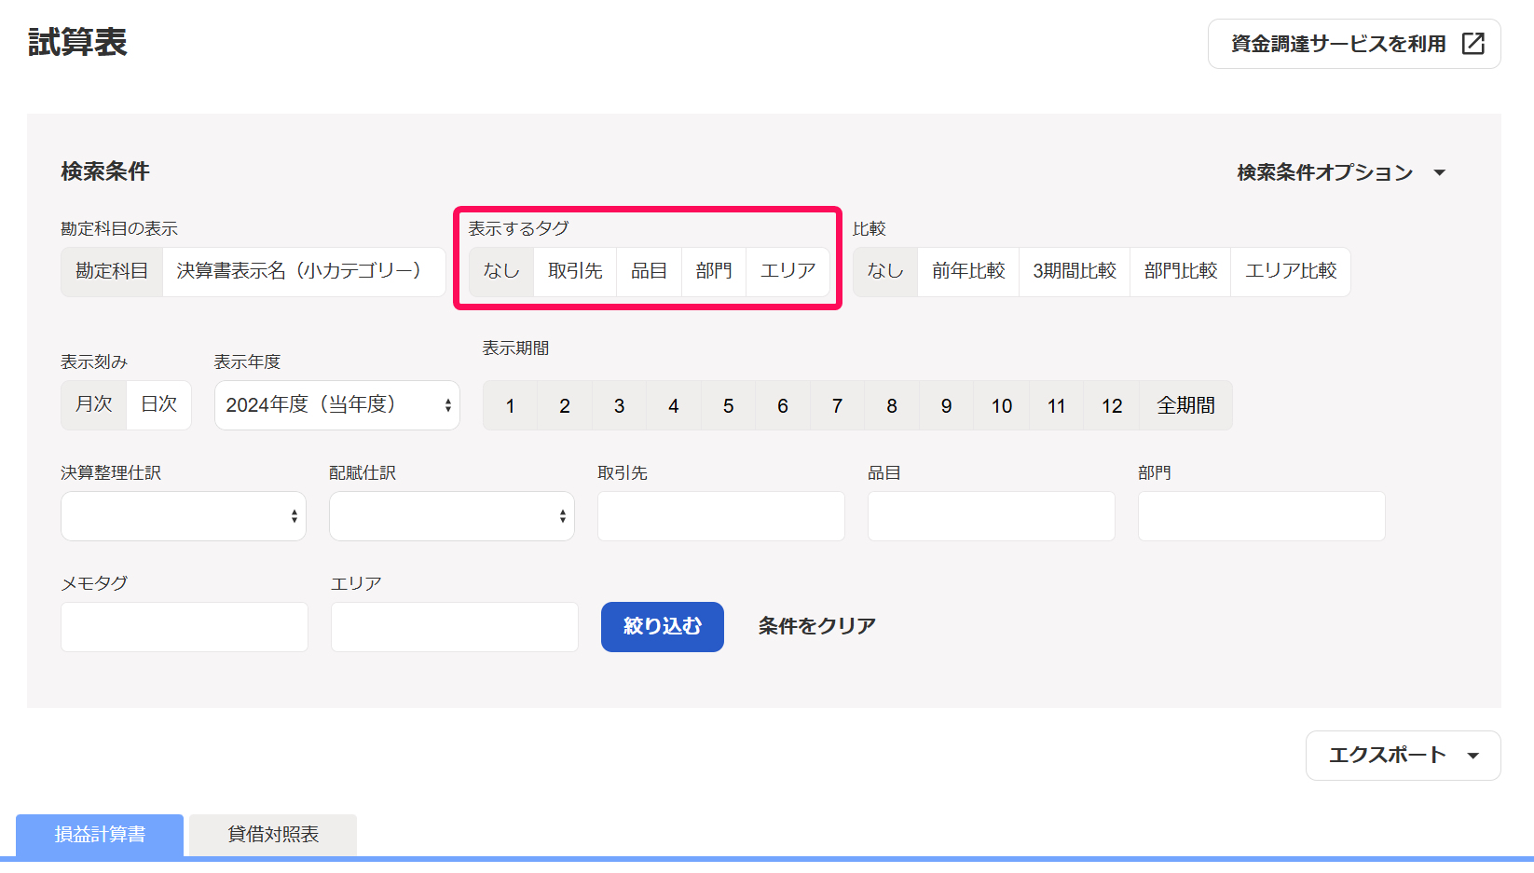Switch display interval to 日次
Viewport: 1534px width, 873px height.
coord(158,404)
